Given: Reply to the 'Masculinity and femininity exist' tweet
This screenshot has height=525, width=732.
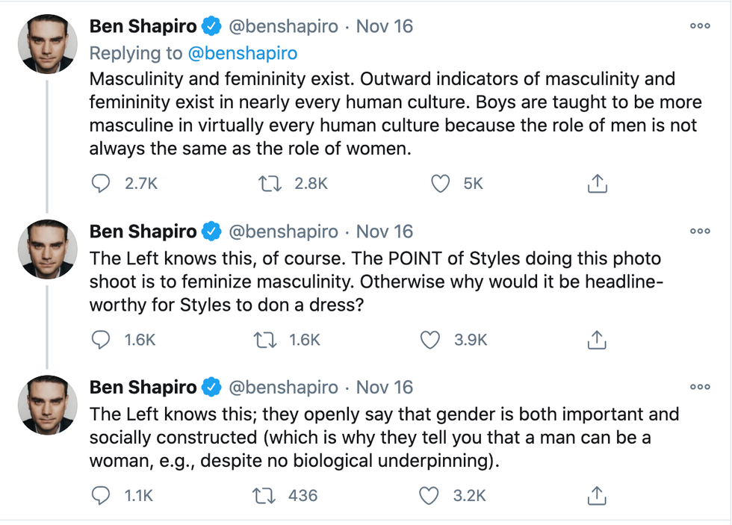Looking at the screenshot, I should pos(100,184).
